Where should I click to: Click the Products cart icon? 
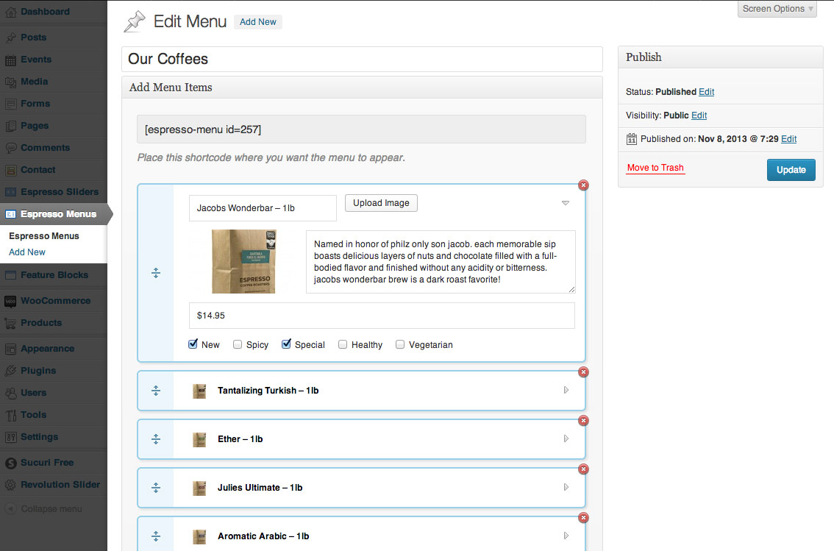(x=10, y=323)
